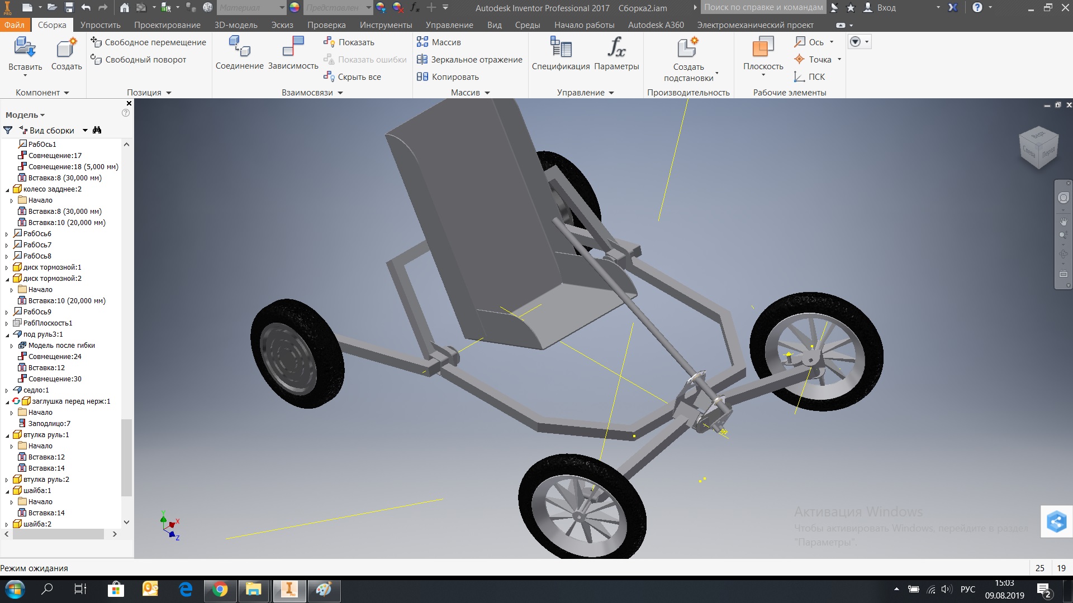Click the browser help question icon
The height and width of the screenshot is (603, 1073).
126,113
